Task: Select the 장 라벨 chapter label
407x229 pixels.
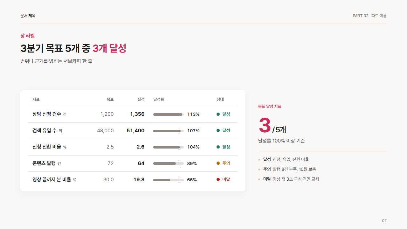Action: tap(27, 36)
